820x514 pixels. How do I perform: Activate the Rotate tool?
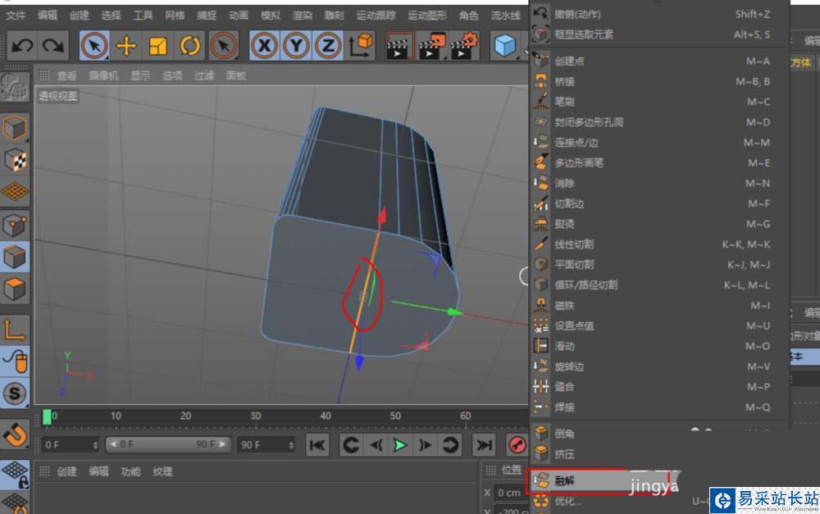(190, 46)
